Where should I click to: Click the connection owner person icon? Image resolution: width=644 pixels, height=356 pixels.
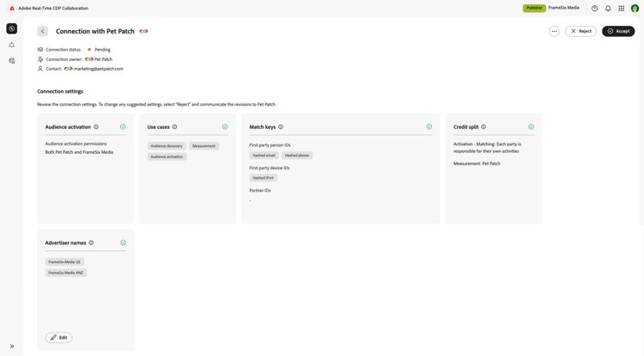pos(40,59)
